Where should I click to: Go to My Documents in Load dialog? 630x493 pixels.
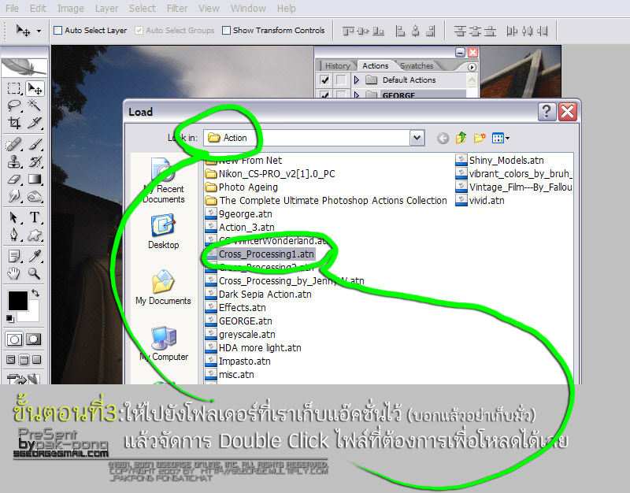[163, 287]
